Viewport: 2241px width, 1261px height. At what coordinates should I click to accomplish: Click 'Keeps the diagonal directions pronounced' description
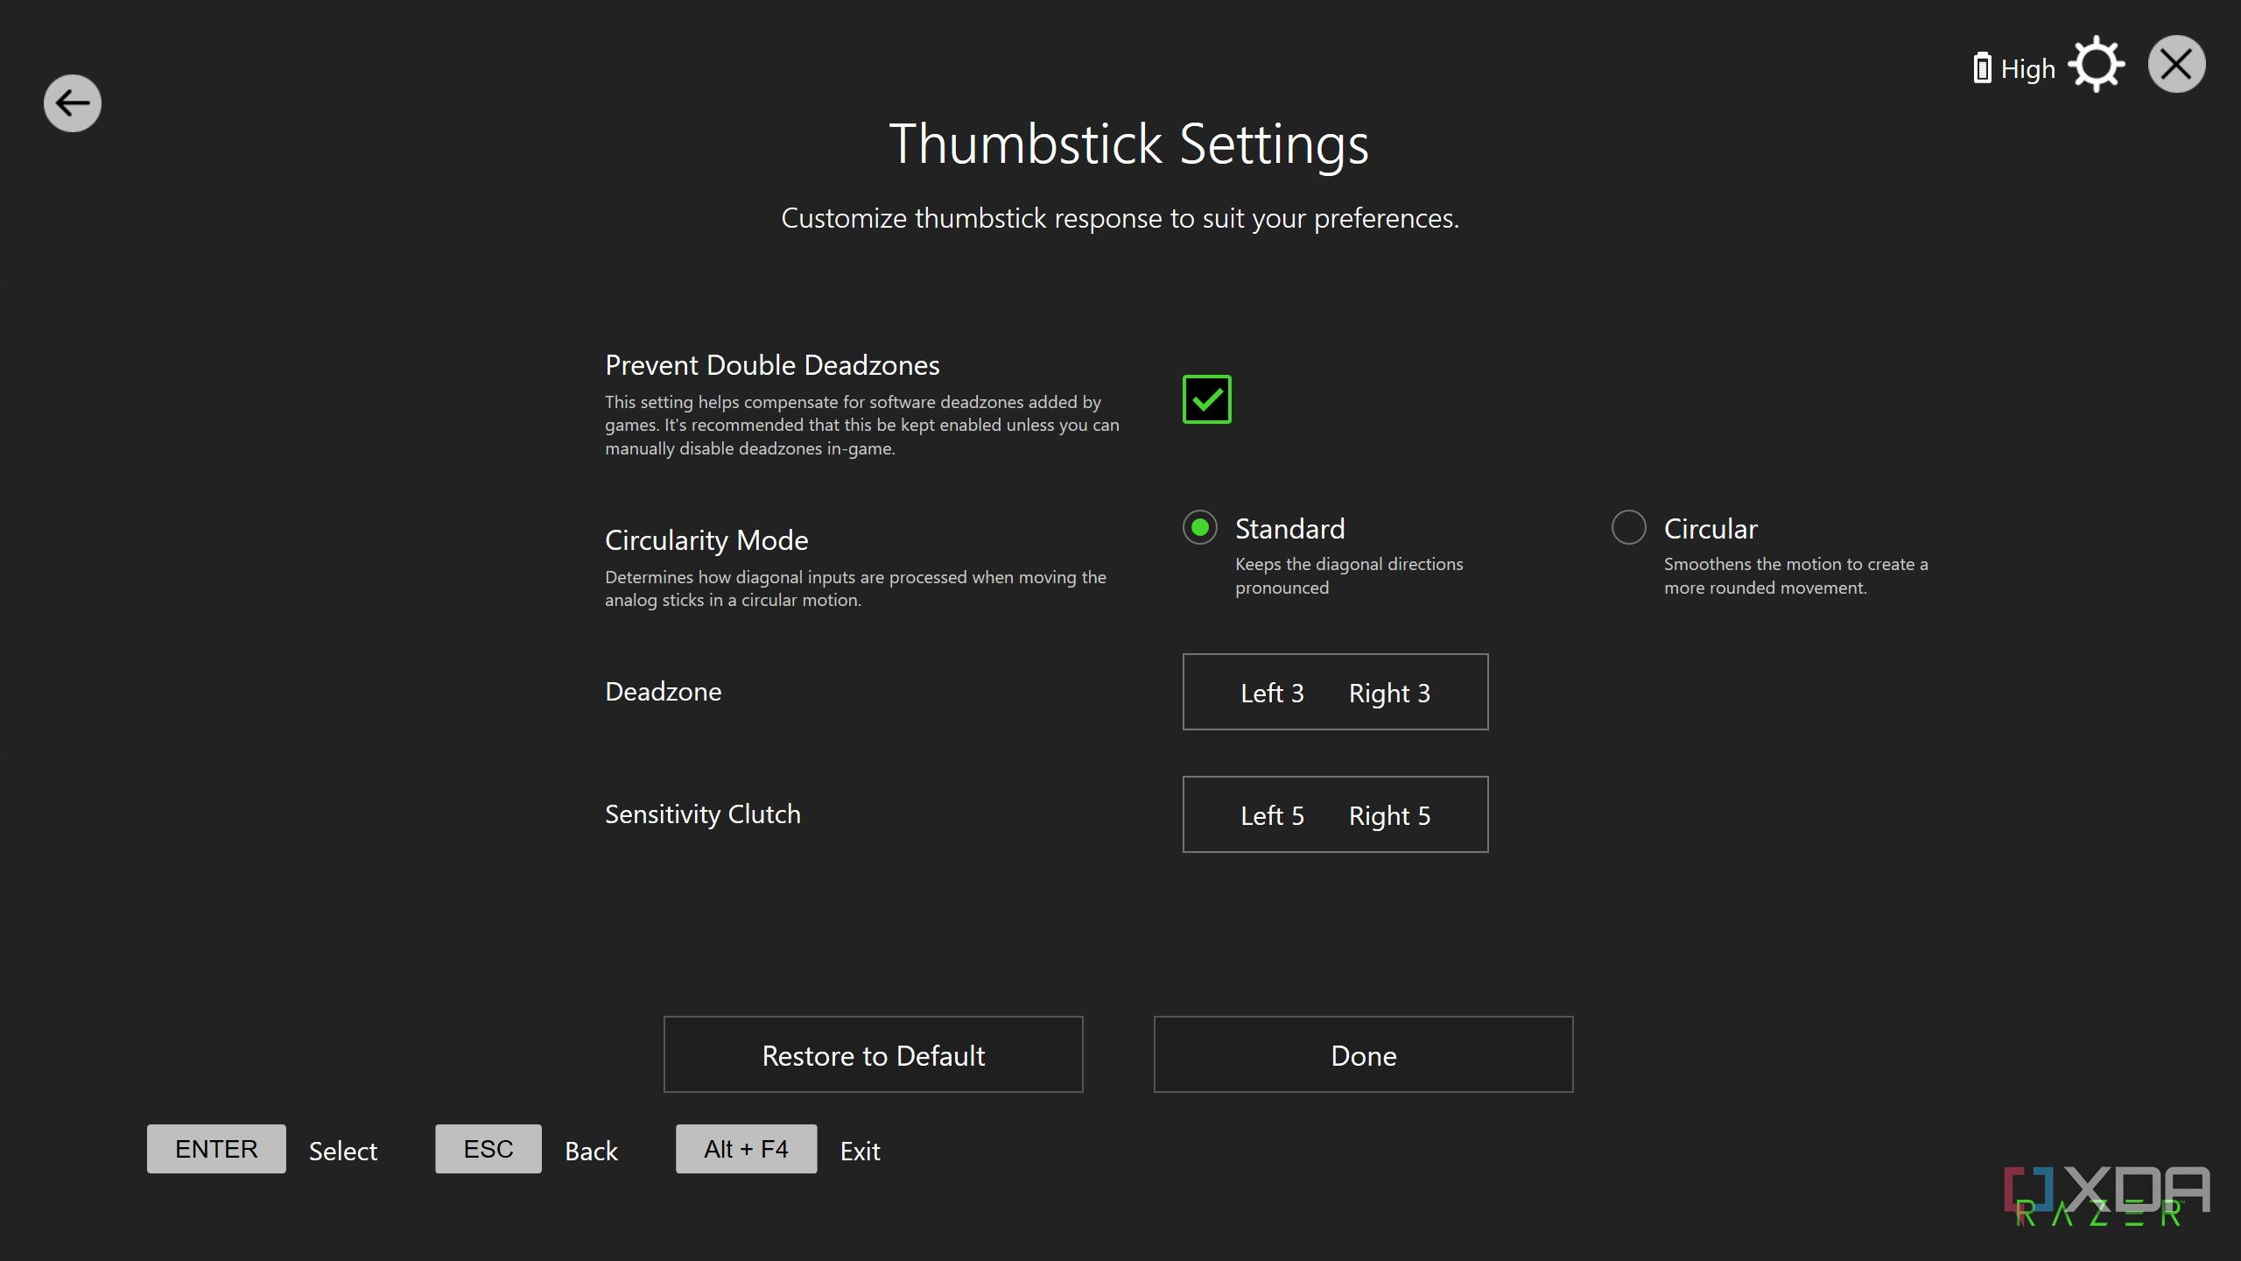pos(1349,575)
